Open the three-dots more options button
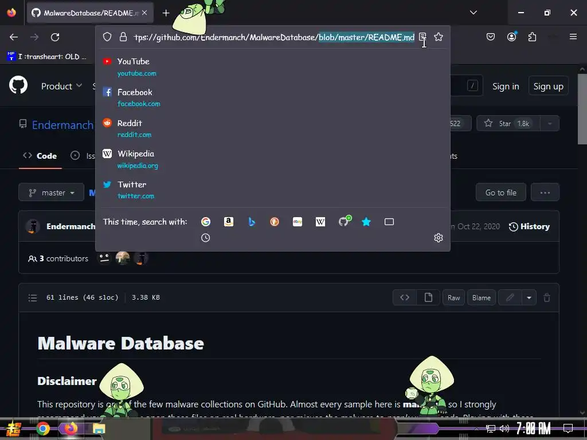The image size is (587, 440). (x=545, y=192)
